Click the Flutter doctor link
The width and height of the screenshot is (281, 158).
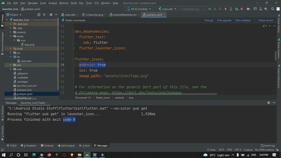tap(266, 20)
